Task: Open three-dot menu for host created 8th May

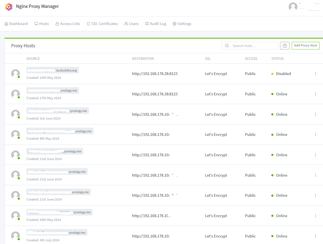Action: 315,134
